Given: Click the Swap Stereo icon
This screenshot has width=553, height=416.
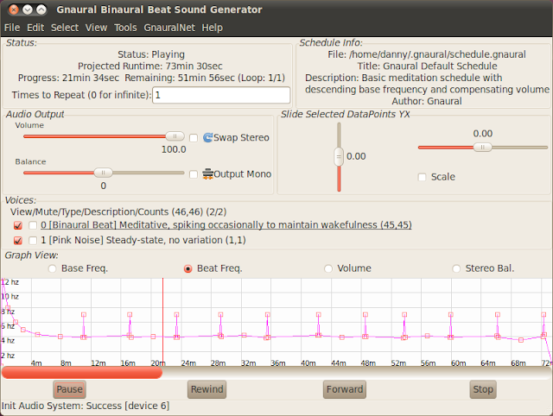Looking at the screenshot, I should coord(207,137).
